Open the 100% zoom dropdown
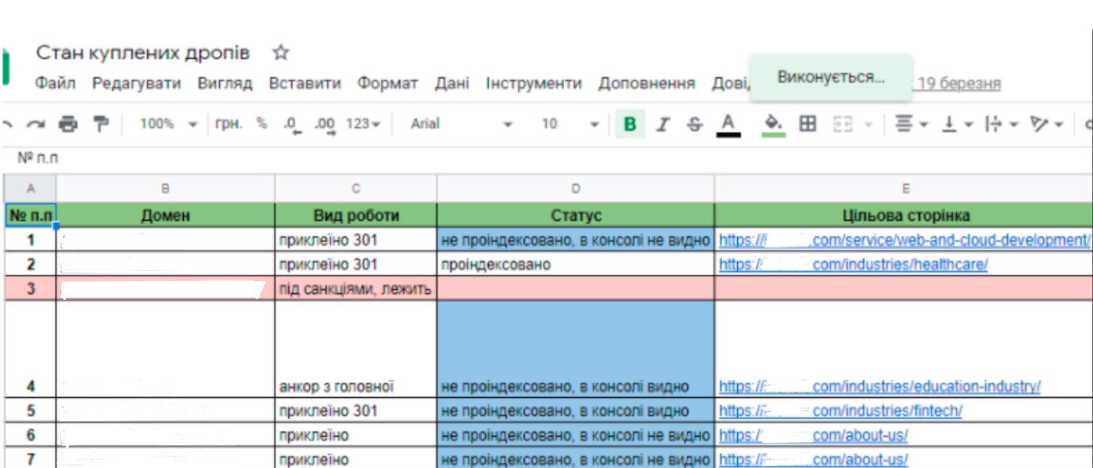 [168, 123]
